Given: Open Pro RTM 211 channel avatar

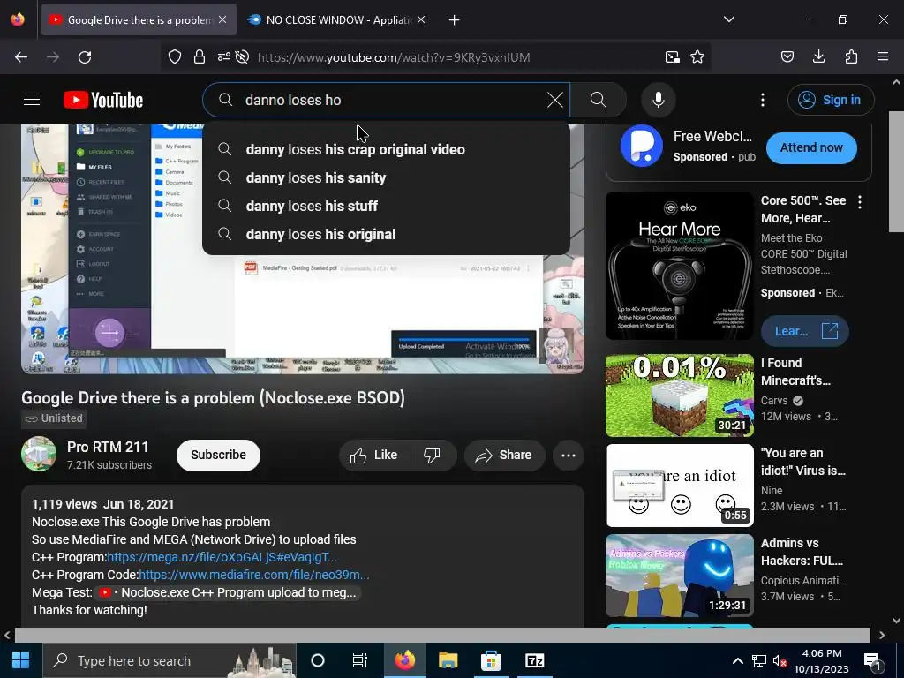Looking at the screenshot, I should pos(39,455).
